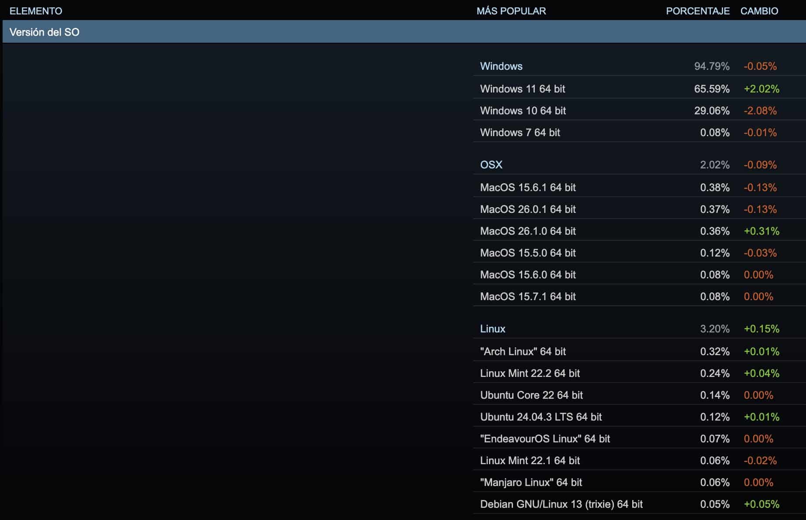The width and height of the screenshot is (806, 520).
Task: Click the Windows 10 64 bit row
Action: click(640, 110)
